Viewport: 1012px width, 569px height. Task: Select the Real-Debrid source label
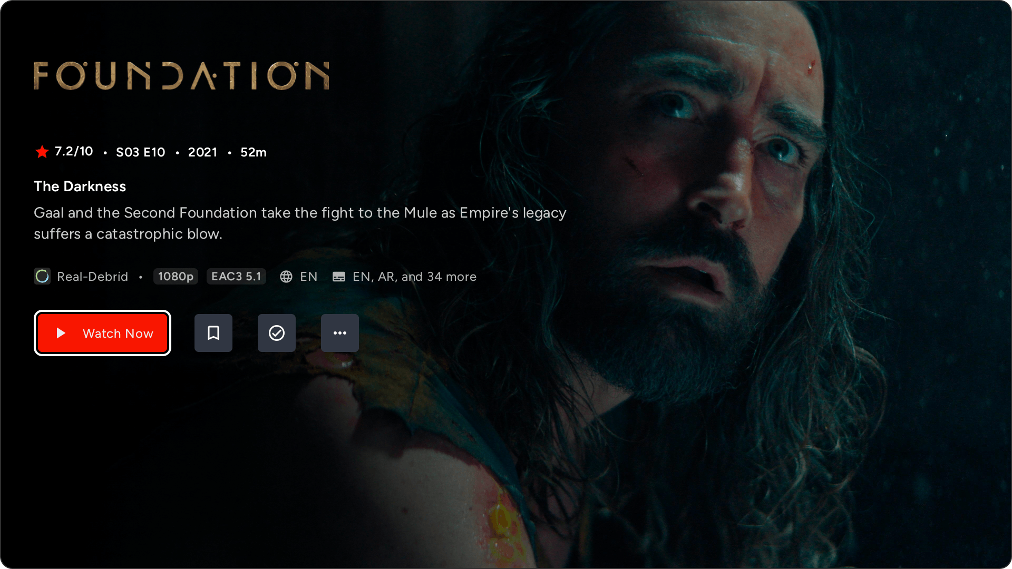92,277
